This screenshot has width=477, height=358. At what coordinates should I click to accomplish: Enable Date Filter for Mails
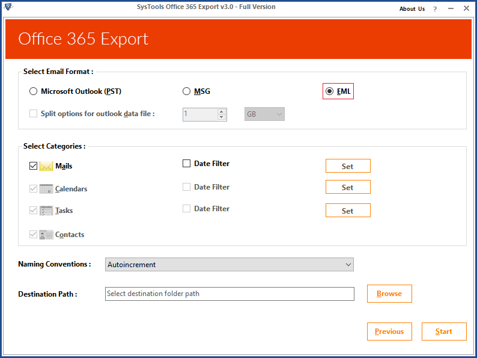[x=186, y=164]
